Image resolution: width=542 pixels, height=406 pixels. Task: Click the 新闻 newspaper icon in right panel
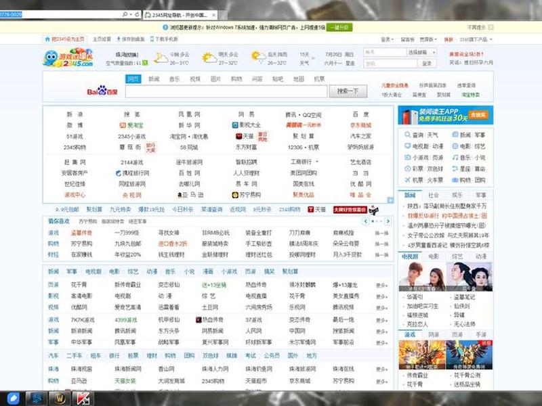pyautogui.click(x=455, y=135)
